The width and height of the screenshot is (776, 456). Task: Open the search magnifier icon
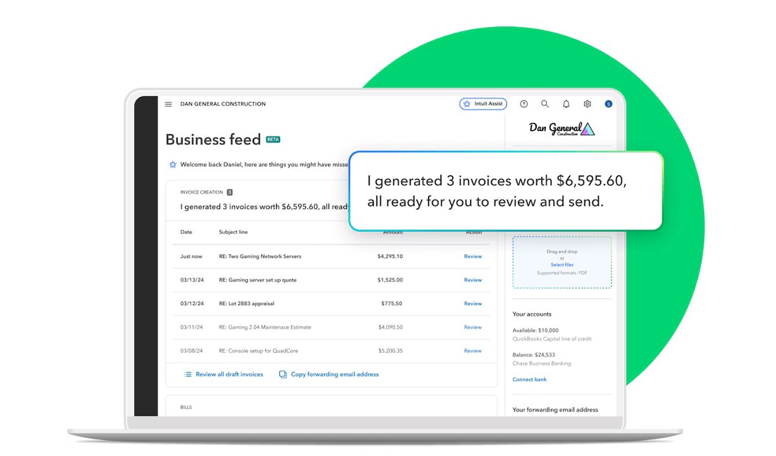pos(545,103)
